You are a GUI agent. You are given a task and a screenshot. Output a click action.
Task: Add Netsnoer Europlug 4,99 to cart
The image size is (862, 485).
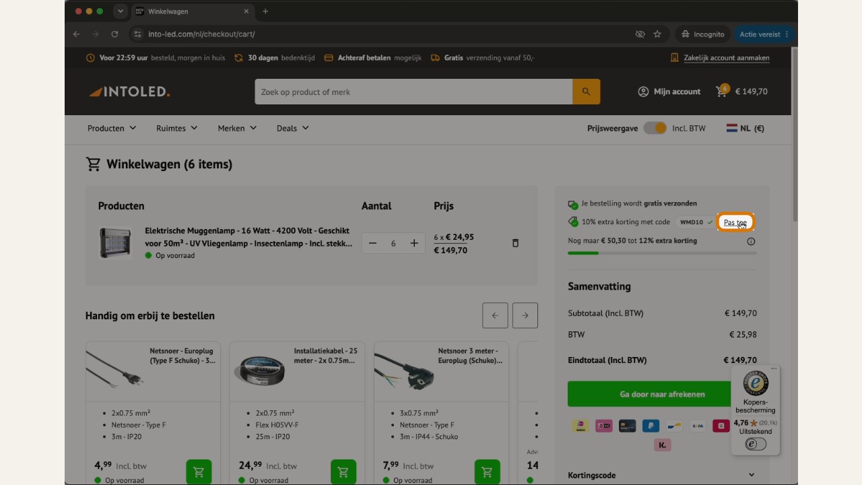pos(199,472)
